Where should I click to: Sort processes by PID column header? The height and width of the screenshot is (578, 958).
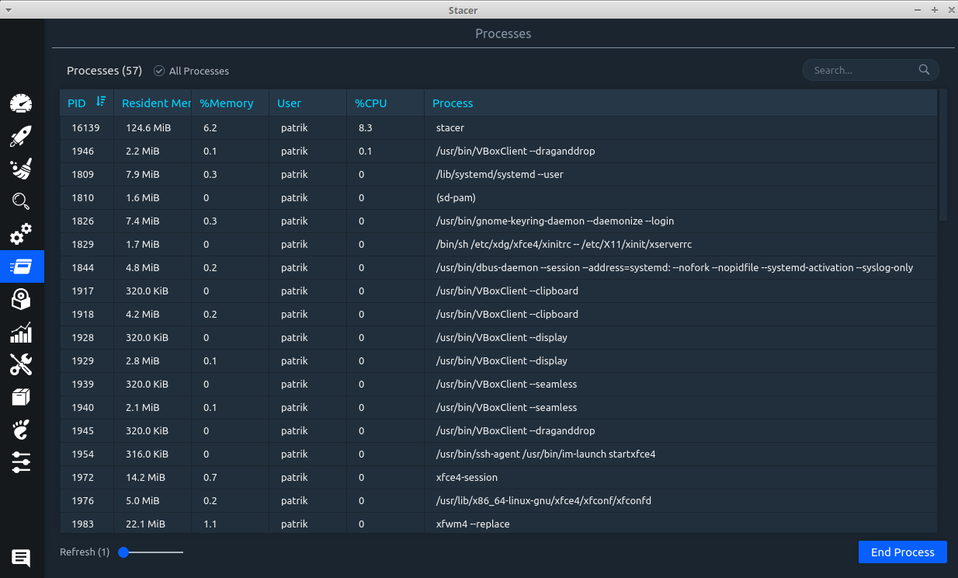[78, 103]
